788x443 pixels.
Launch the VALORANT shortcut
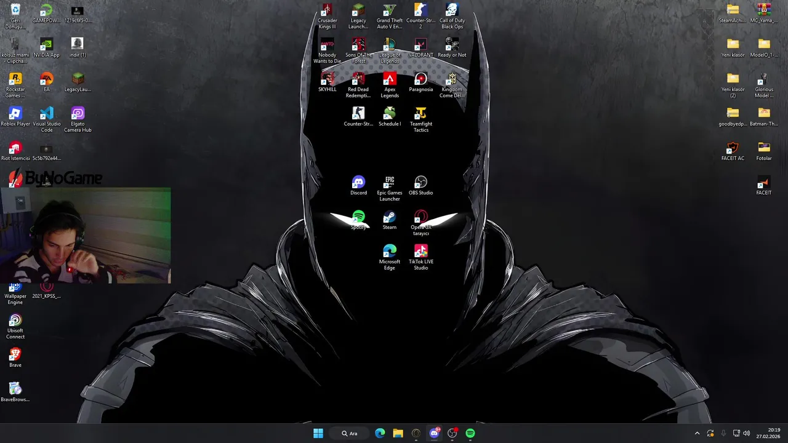pyautogui.click(x=420, y=48)
